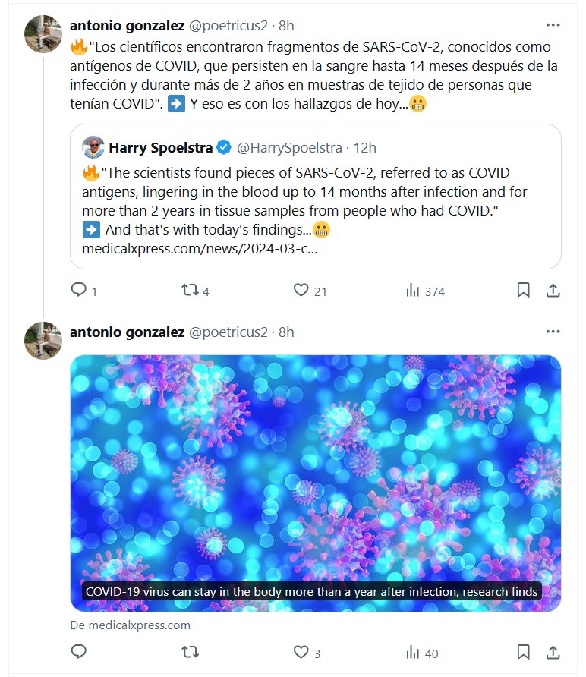View analytics showing 374 views
This screenshot has width=586, height=677.
pos(414,291)
